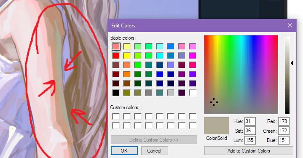Pick the violet swatch ending fourth row
The height and width of the screenshot is (158, 303).
tap(193, 74)
